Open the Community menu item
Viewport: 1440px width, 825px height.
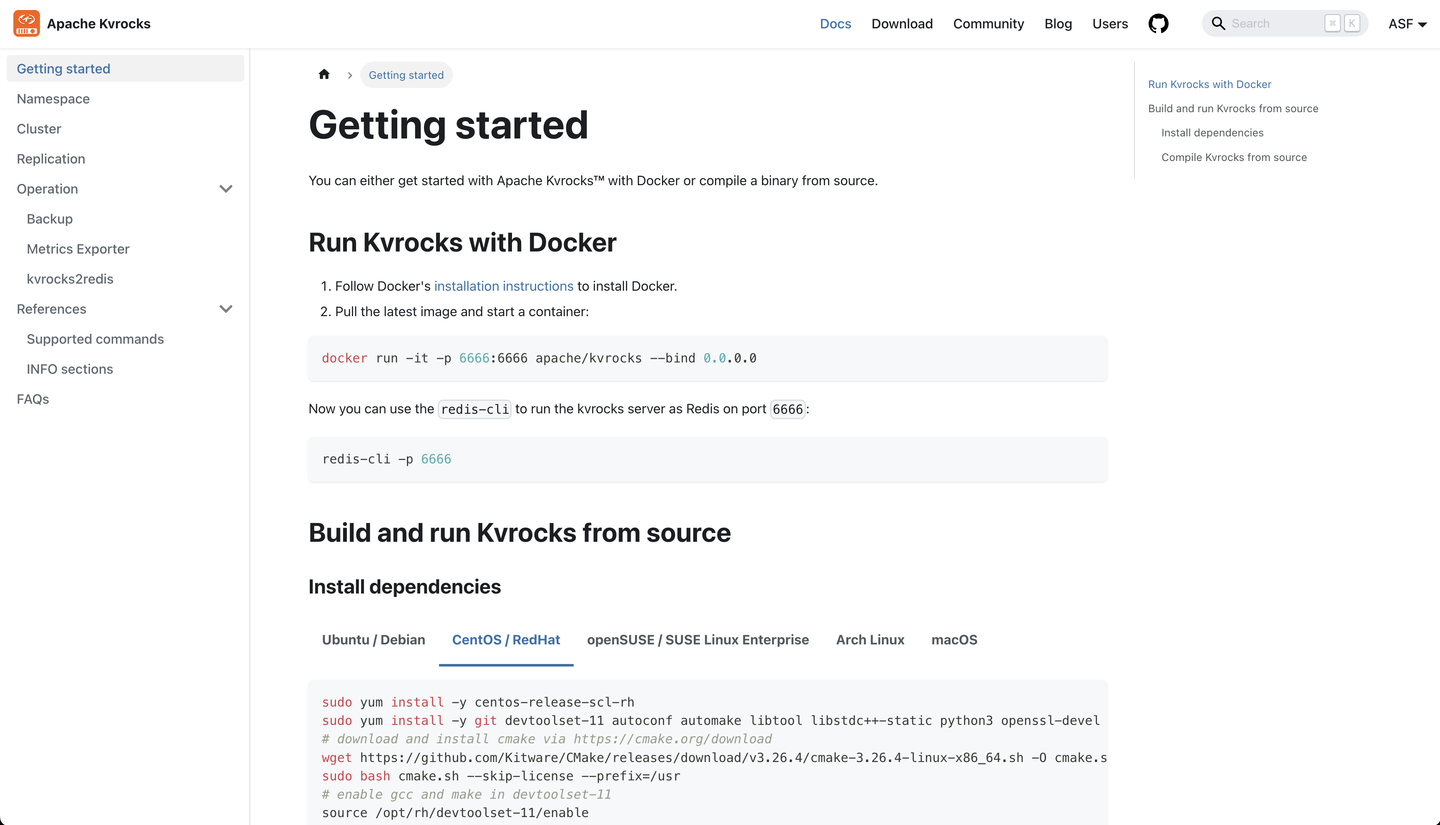[x=988, y=24]
